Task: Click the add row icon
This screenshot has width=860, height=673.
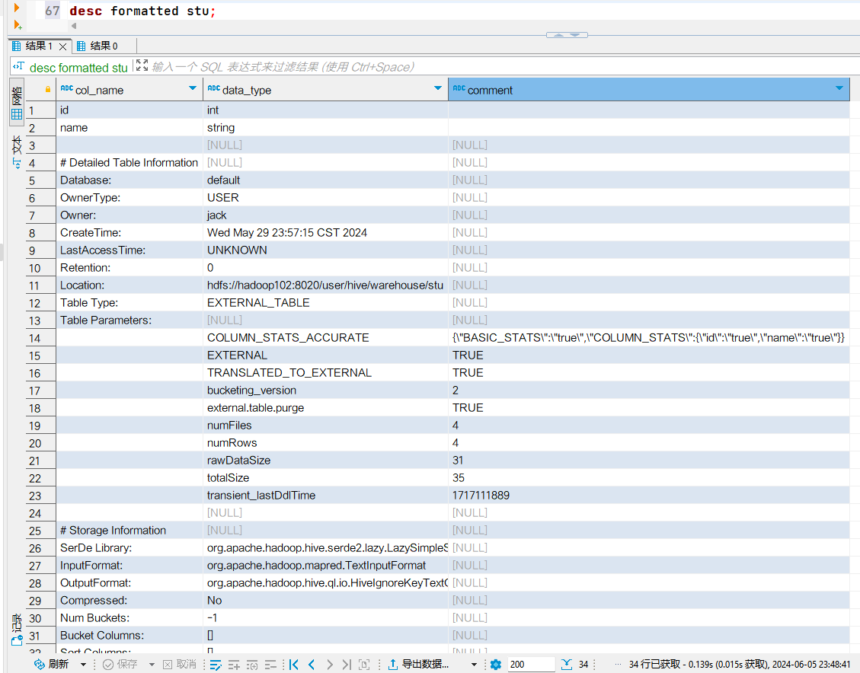Action: tap(234, 665)
